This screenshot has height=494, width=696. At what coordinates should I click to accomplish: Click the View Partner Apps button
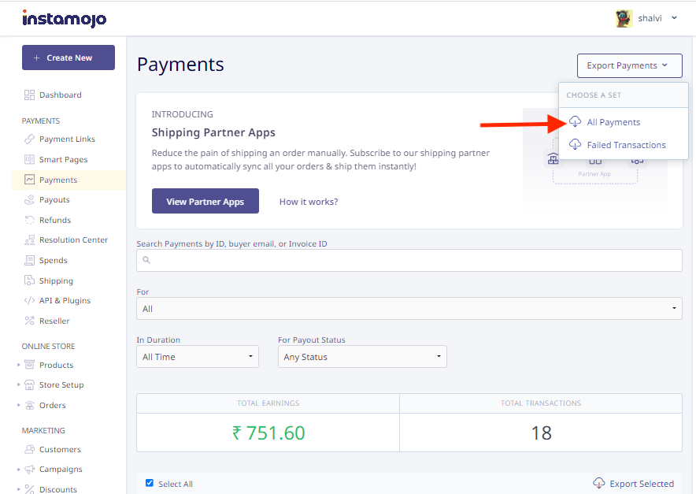[x=205, y=201]
